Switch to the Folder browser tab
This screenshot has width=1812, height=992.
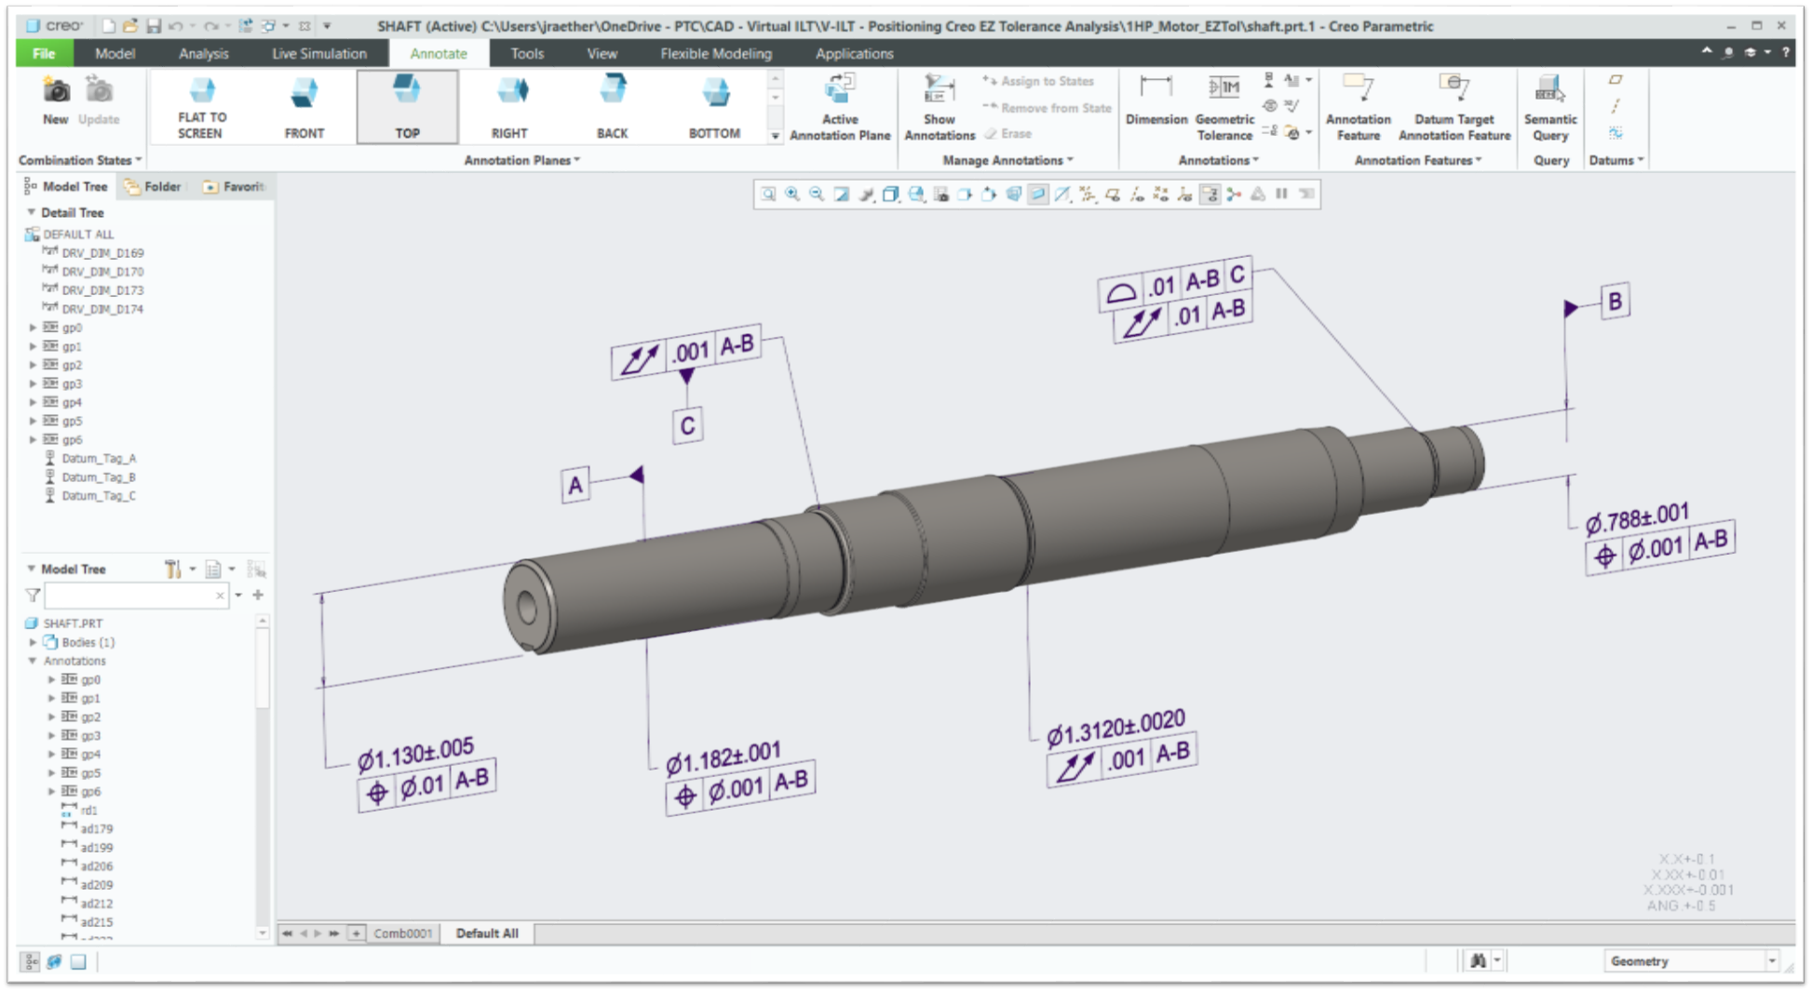coord(154,186)
